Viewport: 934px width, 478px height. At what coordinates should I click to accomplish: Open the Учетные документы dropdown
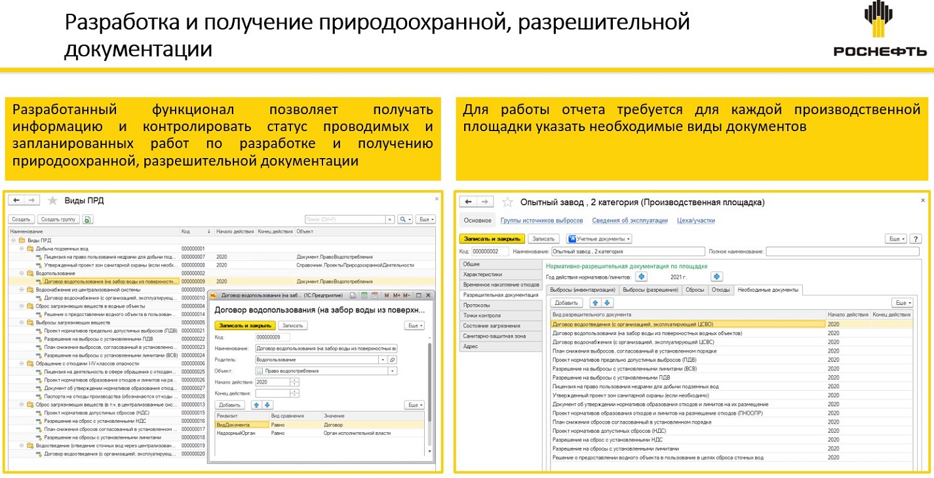coord(599,239)
